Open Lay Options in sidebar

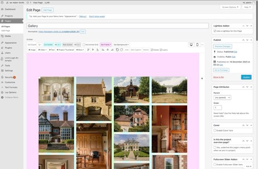[x=10, y=92]
